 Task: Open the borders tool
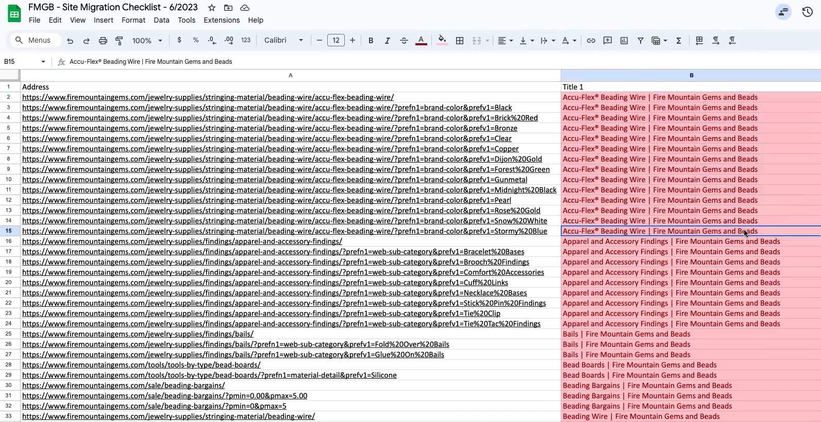tap(460, 41)
